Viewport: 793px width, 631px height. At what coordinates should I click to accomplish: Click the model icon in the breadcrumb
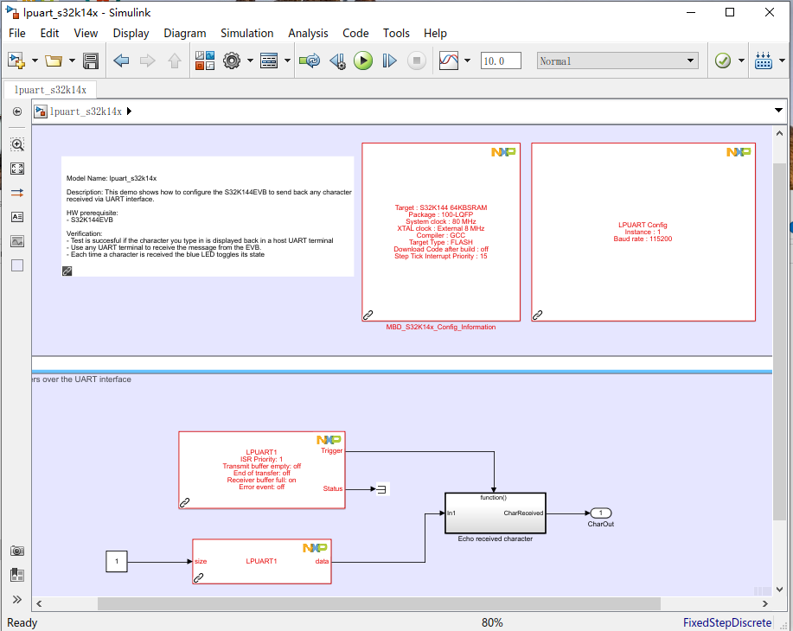[41, 112]
